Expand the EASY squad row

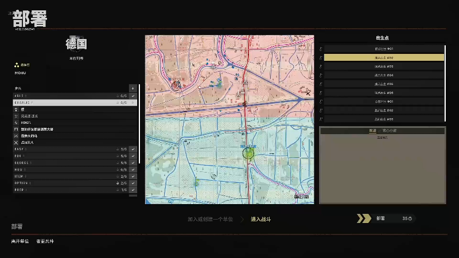[71, 149]
